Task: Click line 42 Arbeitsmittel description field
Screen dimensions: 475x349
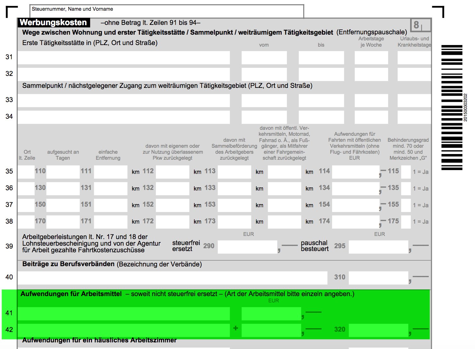Action: (124, 330)
